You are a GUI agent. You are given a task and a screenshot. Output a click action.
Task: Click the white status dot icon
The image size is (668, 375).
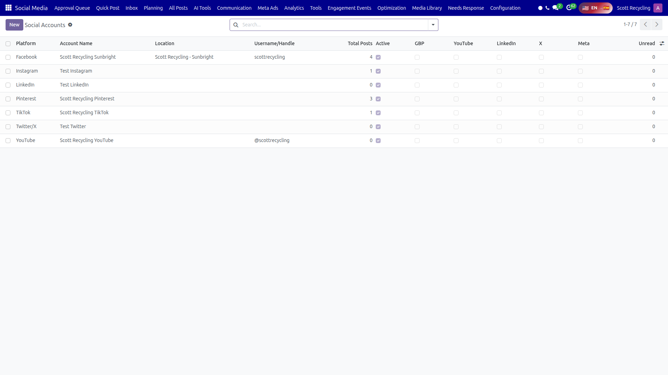tap(540, 8)
